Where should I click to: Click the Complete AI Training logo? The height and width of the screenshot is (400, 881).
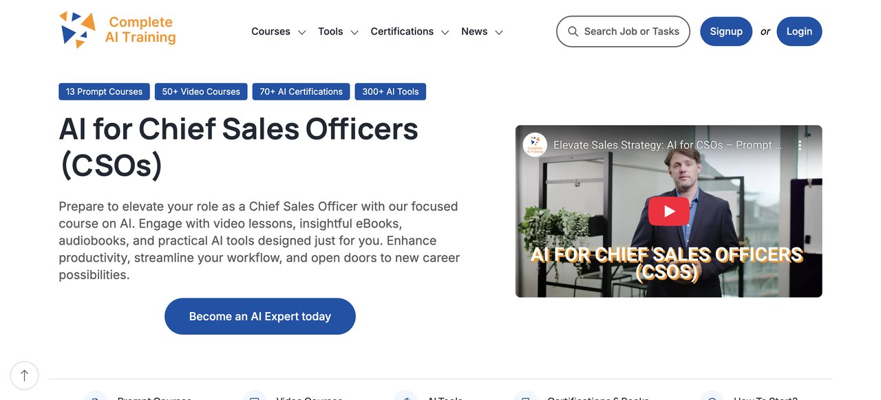(x=118, y=30)
